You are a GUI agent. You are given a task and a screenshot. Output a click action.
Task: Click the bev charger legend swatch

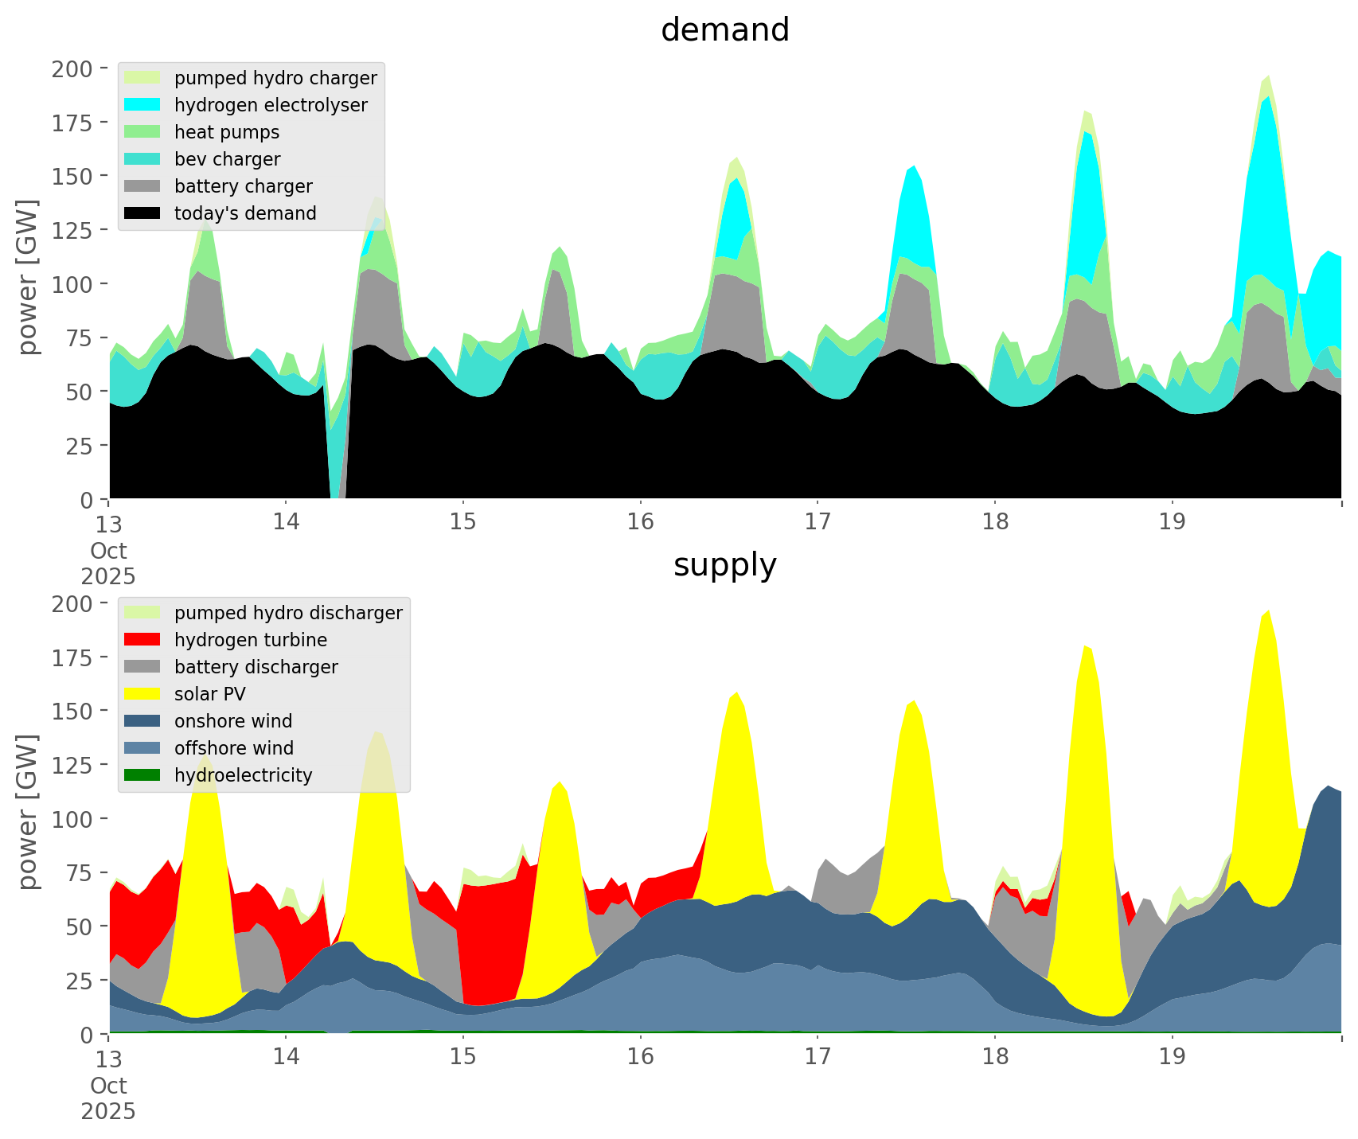[143, 159]
